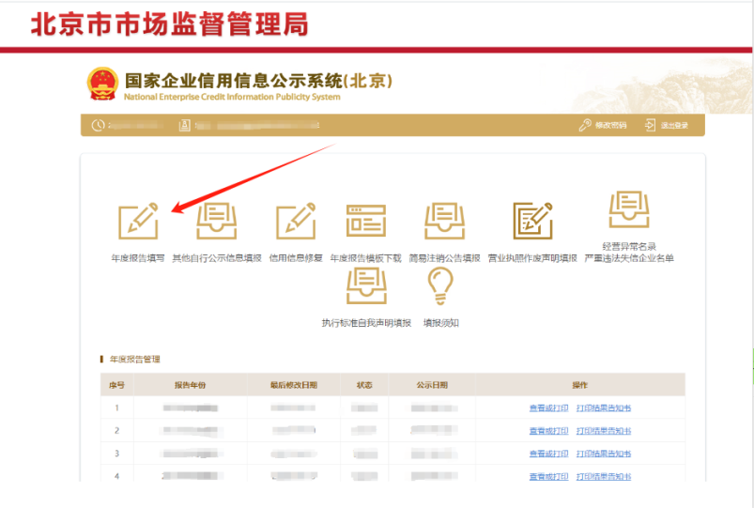This screenshot has width=754, height=508.
Task: Click the clock icon in gold bar
Action: tap(98, 125)
